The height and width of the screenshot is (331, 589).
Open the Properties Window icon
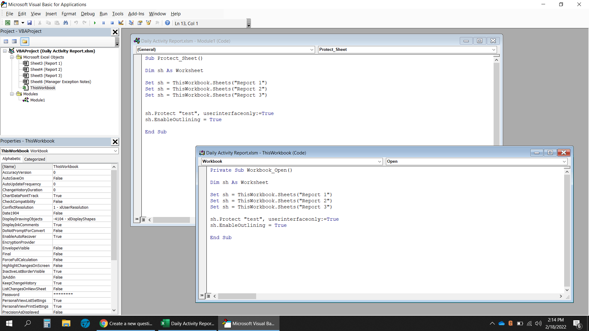tap(140, 23)
